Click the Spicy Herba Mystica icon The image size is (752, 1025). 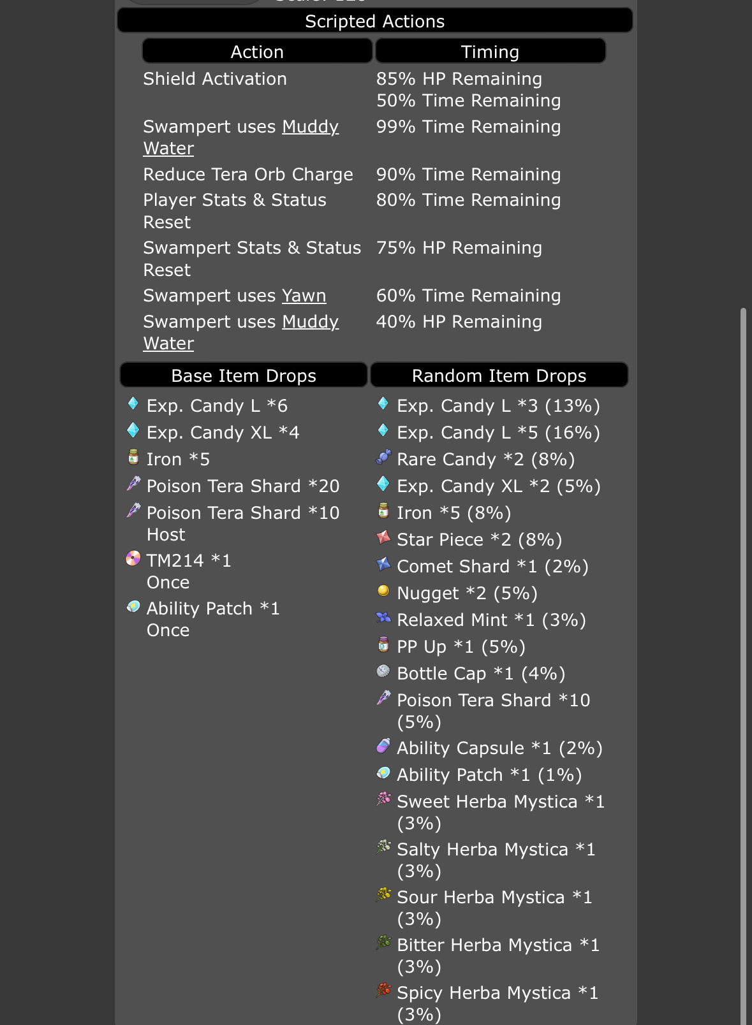(x=383, y=991)
